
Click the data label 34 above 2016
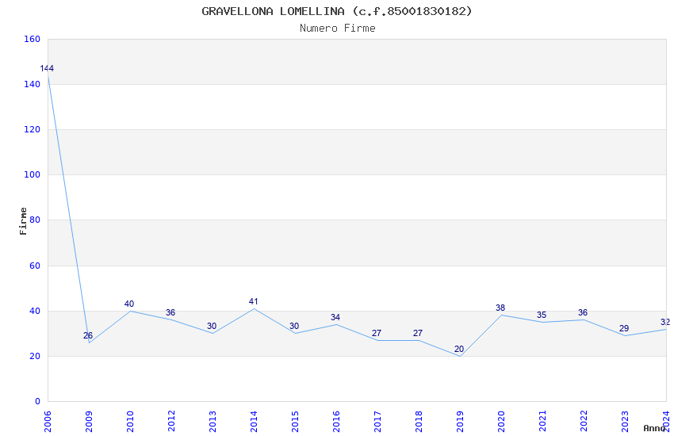[x=335, y=317]
